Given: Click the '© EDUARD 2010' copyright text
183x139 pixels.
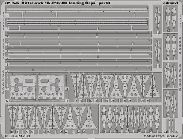Looking at the screenshot, I should [18, 136].
